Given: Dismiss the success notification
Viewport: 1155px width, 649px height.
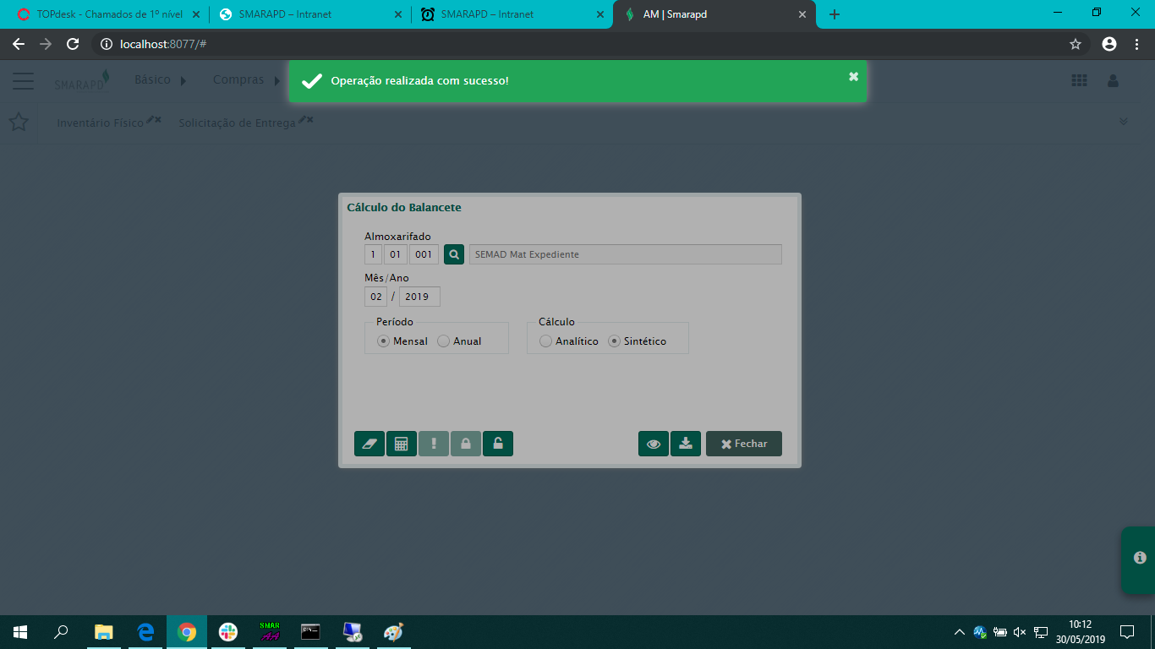Looking at the screenshot, I should (853, 76).
